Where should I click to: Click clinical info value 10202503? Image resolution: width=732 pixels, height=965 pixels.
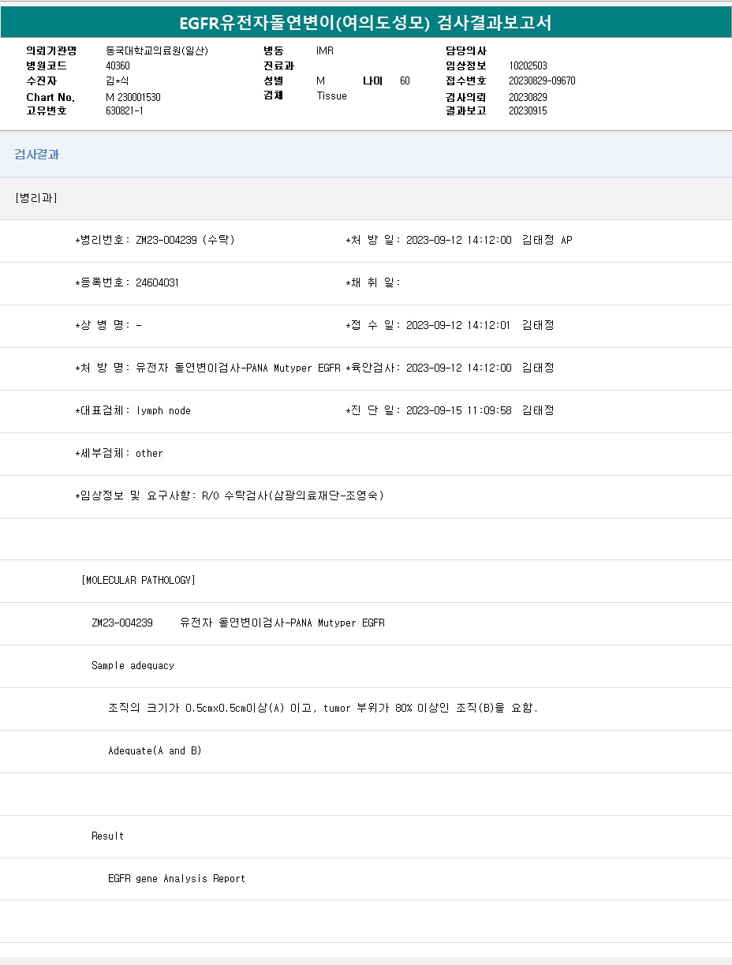click(528, 65)
